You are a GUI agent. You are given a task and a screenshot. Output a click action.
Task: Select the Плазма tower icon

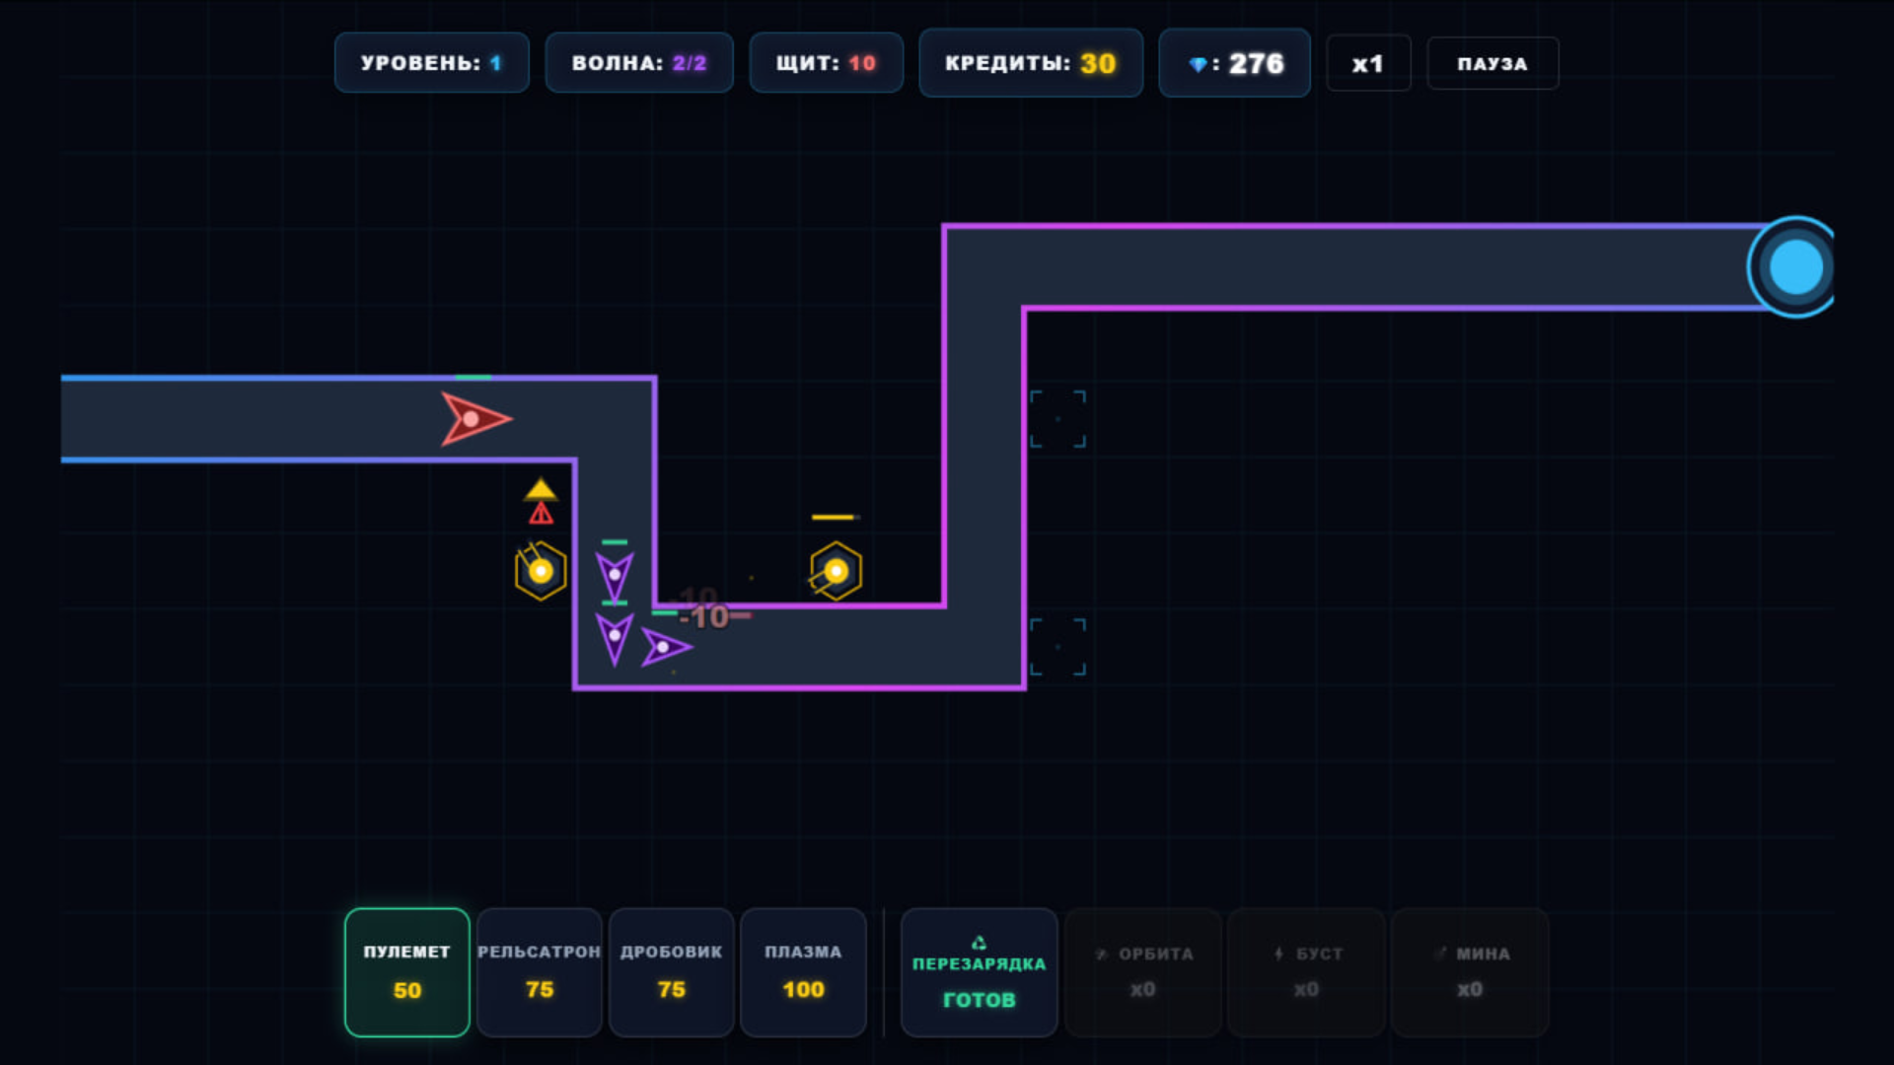tap(803, 972)
